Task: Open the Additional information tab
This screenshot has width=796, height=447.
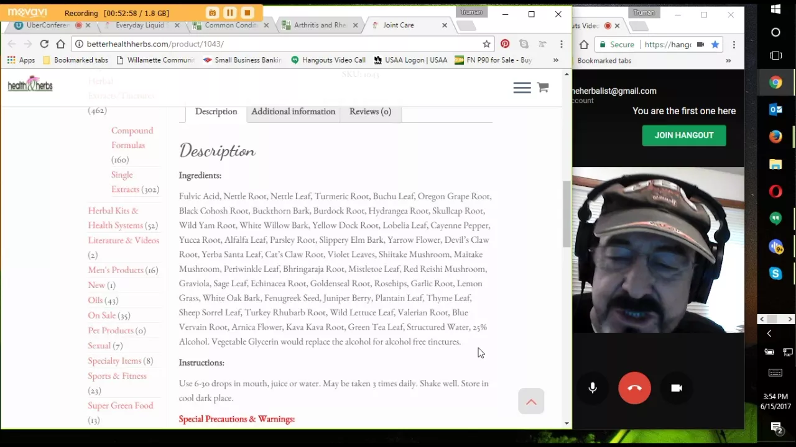Action: pos(293,112)
